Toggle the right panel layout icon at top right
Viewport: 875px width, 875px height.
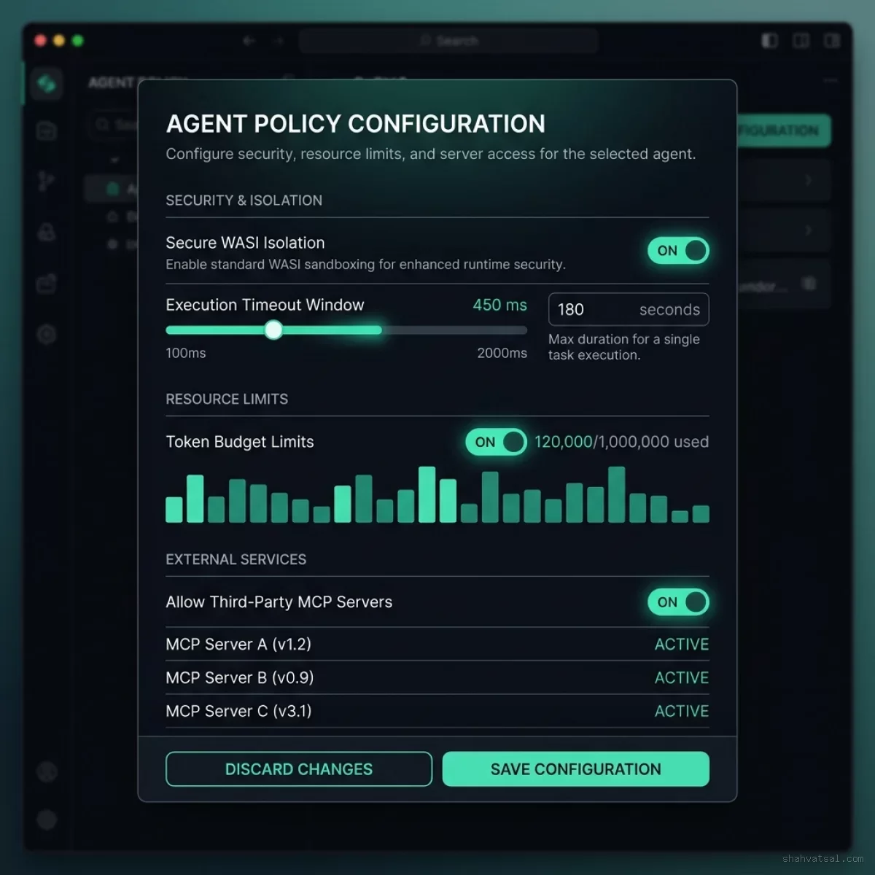pyautogui.click(x=832, y=40)
